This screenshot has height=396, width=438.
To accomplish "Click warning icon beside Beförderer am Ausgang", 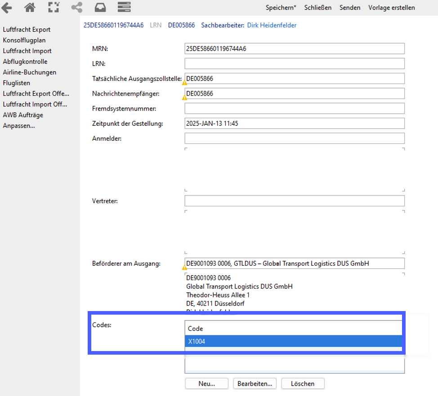I will point(184,267).
